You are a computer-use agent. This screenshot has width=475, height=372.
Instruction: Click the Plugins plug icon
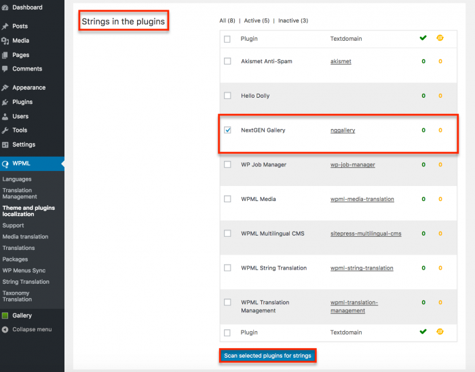(5, 102)
